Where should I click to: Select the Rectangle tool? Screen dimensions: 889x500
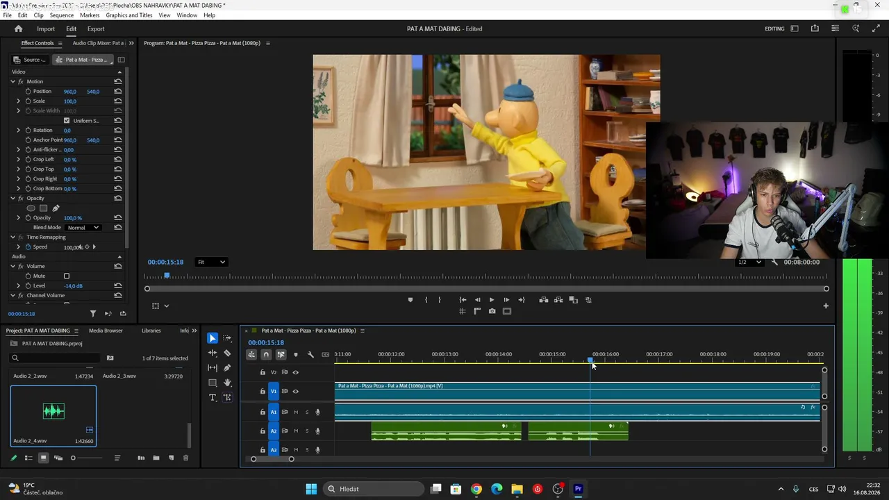(213, 383)
